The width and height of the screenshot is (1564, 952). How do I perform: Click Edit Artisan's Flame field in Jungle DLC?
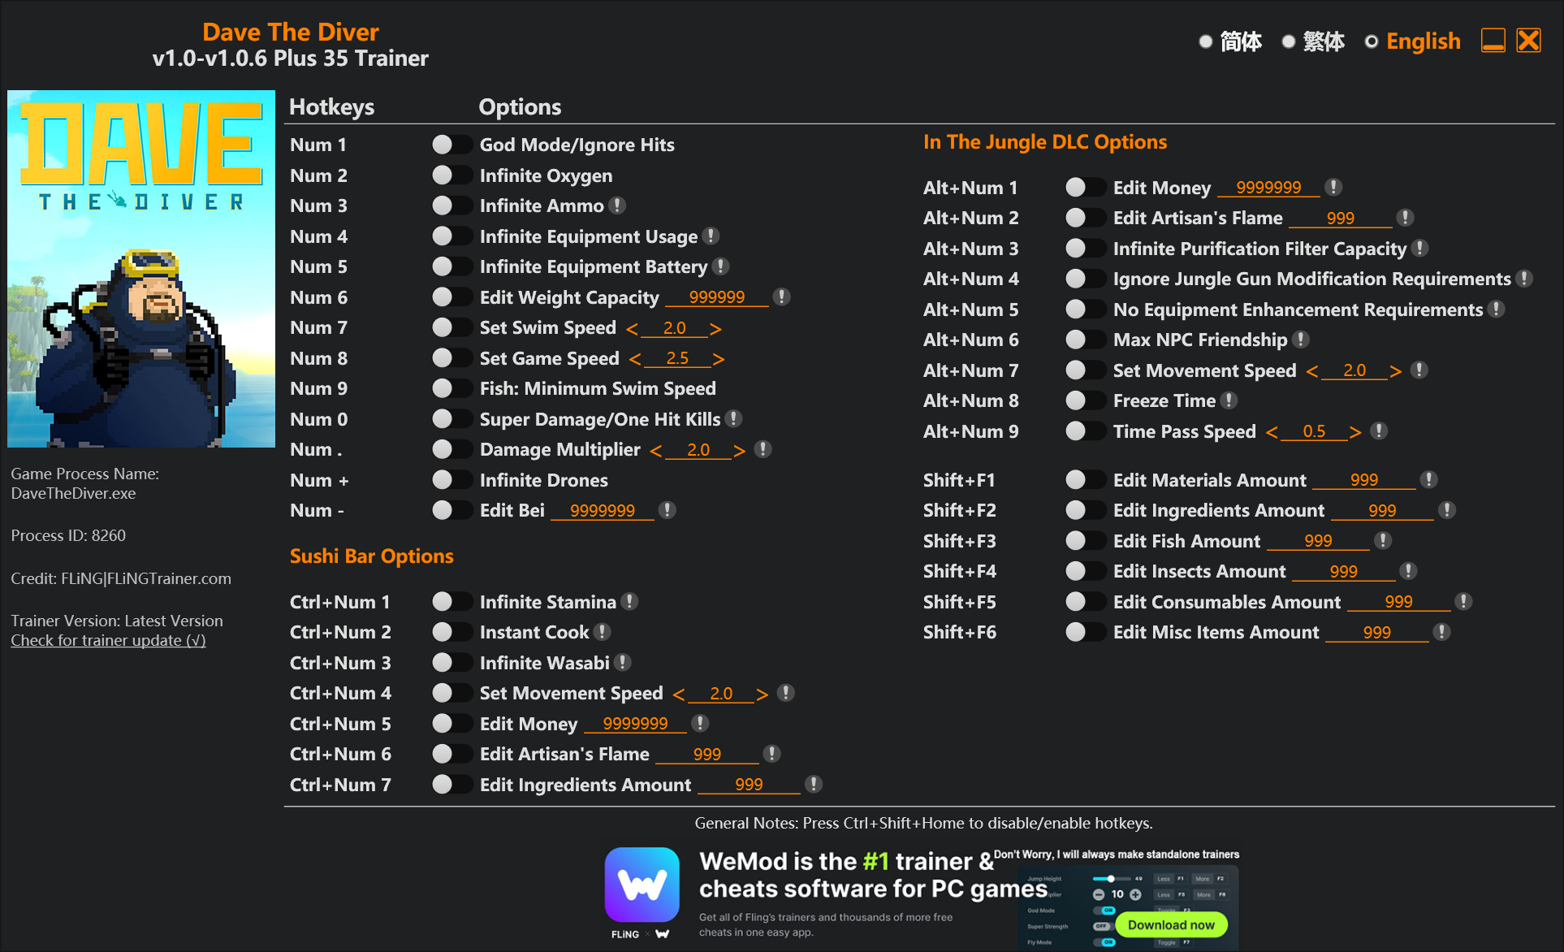pyautogui.click(x=1340, y=219)
